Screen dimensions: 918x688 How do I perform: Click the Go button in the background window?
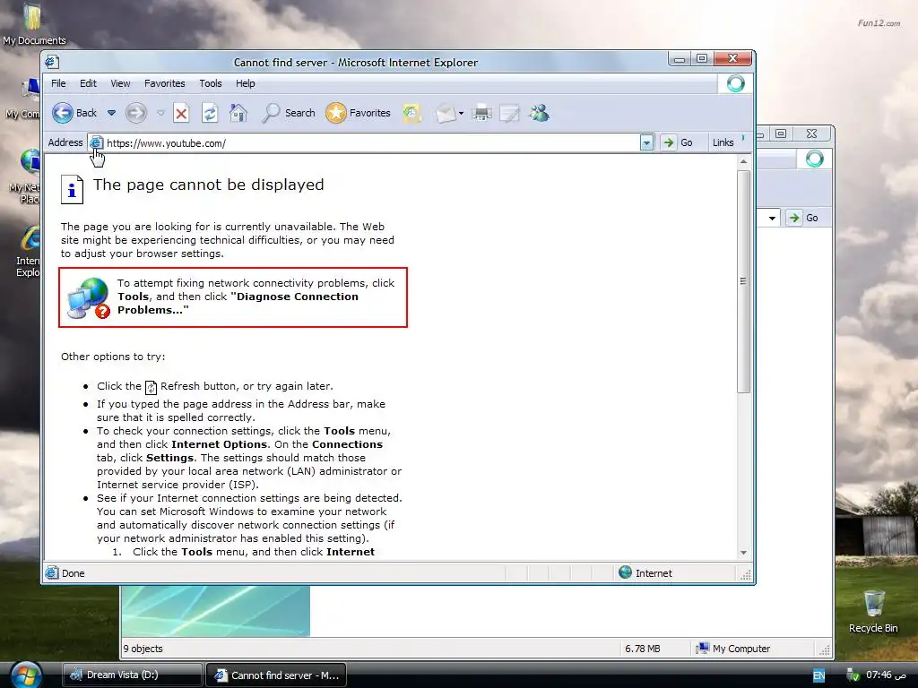[804, 218]
